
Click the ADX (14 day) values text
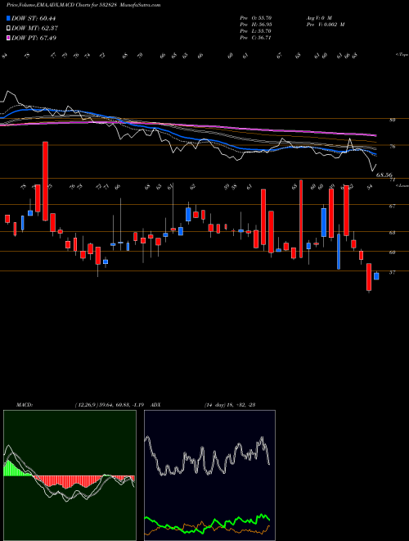click(229, 405)
